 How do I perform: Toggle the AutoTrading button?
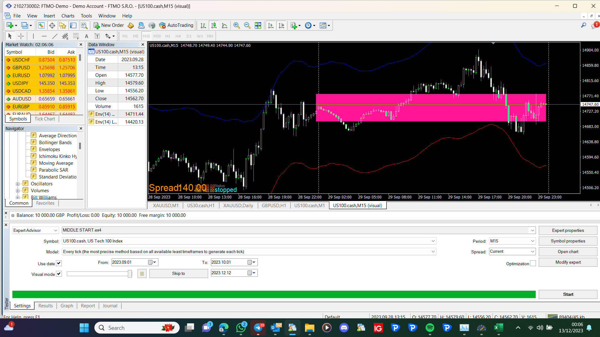click(x=176, y=25)
